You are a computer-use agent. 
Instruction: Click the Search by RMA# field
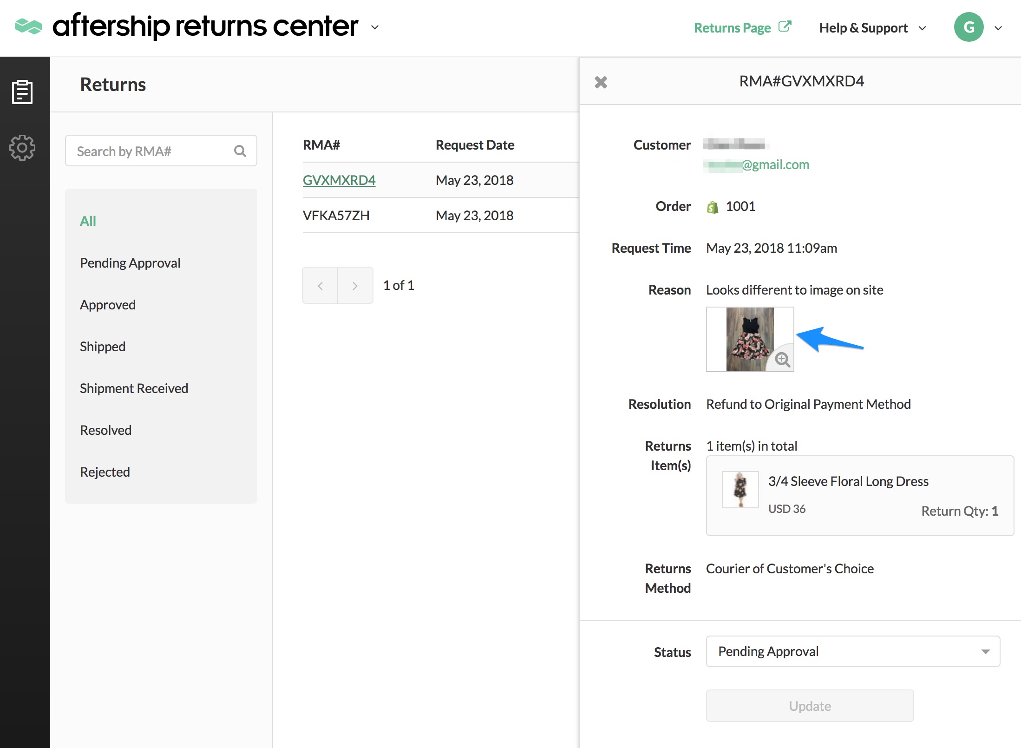tap(153, 151)
